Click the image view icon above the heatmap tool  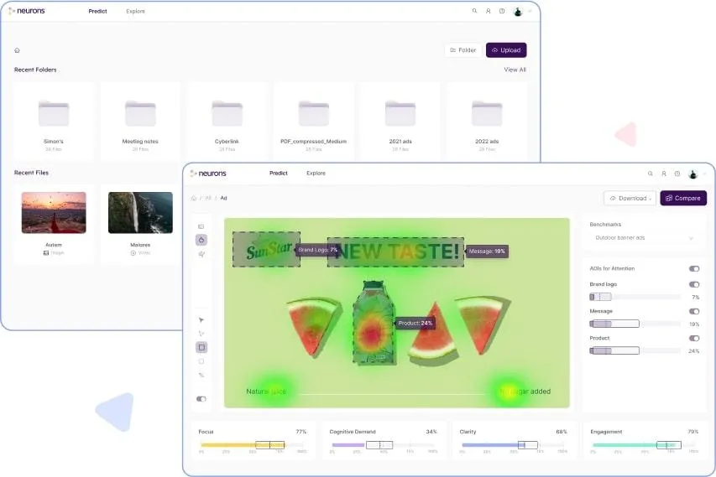pos(201,226)
